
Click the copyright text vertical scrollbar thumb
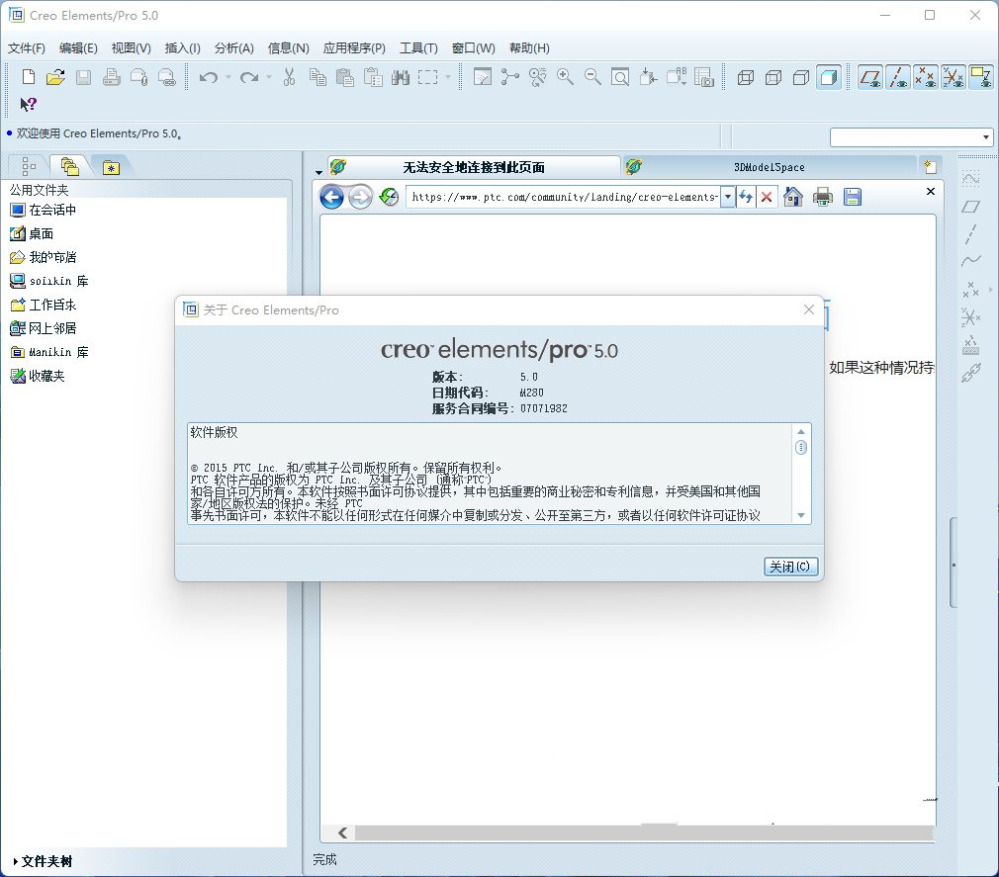pyautogui.click(x=801, y=448)
